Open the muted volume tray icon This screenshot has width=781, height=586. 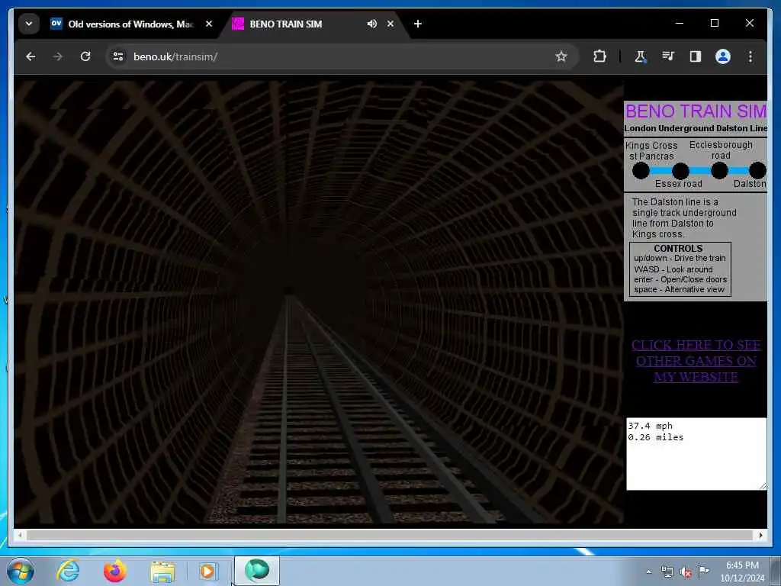686,572
